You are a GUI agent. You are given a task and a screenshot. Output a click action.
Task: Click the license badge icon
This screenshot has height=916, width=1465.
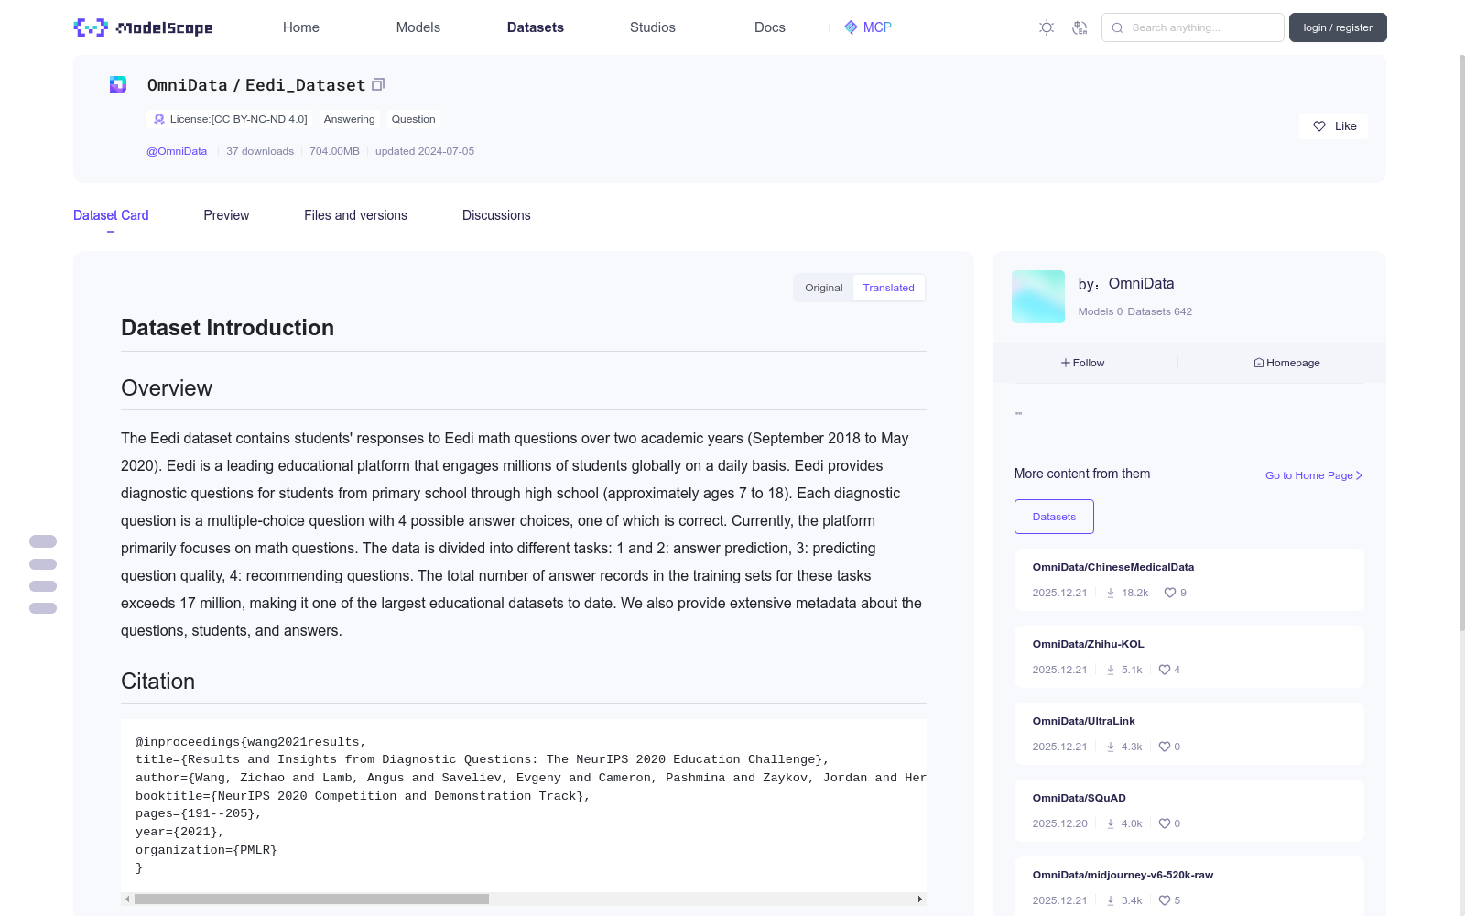(159, 119)
